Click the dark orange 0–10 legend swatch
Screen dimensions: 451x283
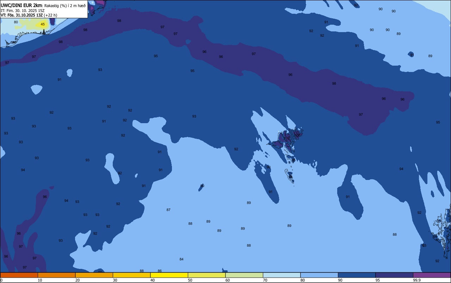point(19,275)
